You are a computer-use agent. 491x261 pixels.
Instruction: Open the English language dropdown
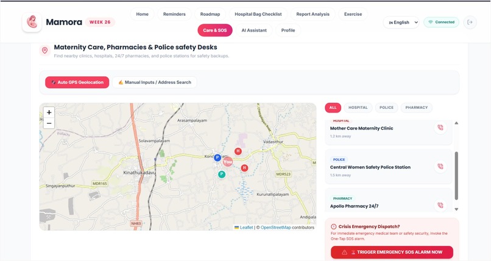pyautogui.click(x=401, y=23)
